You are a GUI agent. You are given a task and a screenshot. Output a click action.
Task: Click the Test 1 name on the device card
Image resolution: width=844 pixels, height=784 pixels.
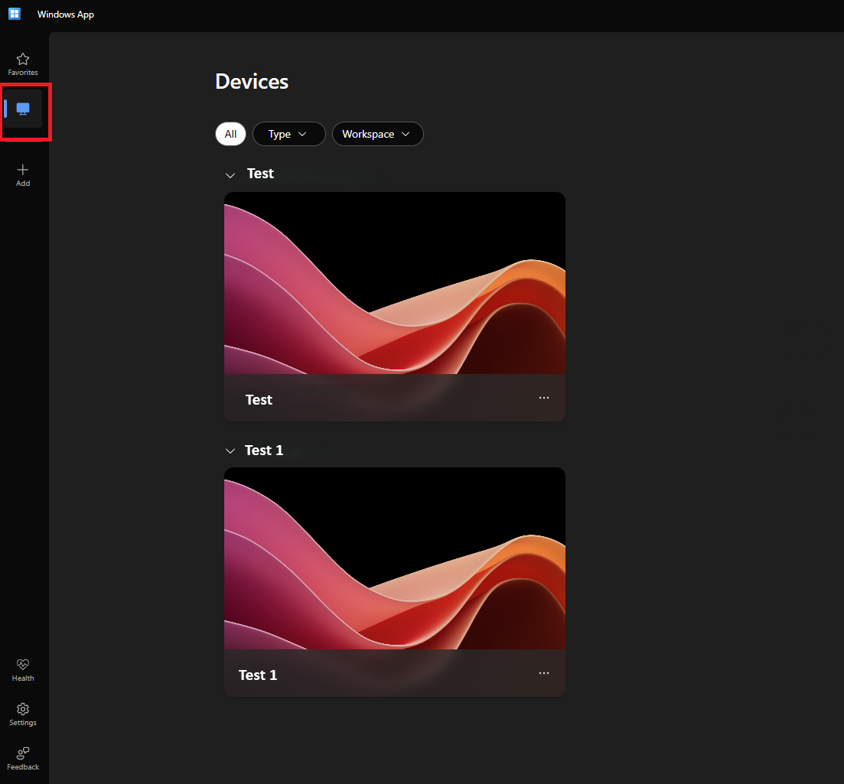point(258,675)
